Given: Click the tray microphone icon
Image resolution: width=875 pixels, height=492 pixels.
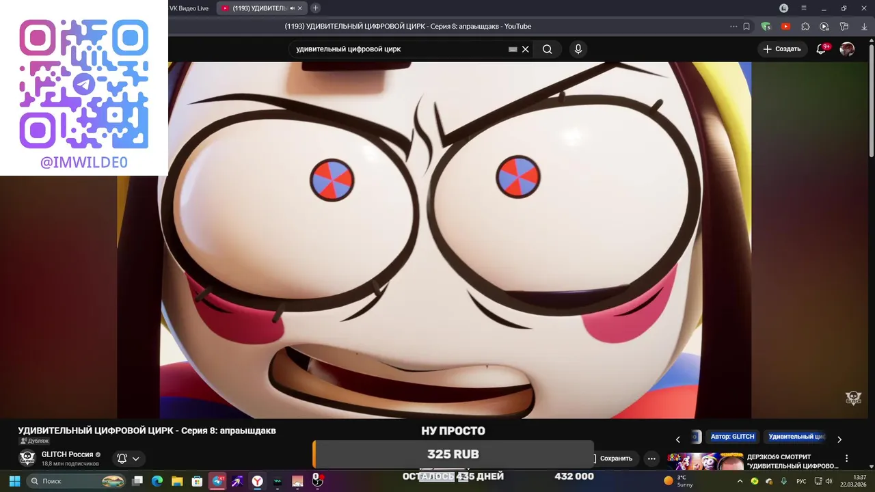Looking at the screenshot, I should [783, 481].
